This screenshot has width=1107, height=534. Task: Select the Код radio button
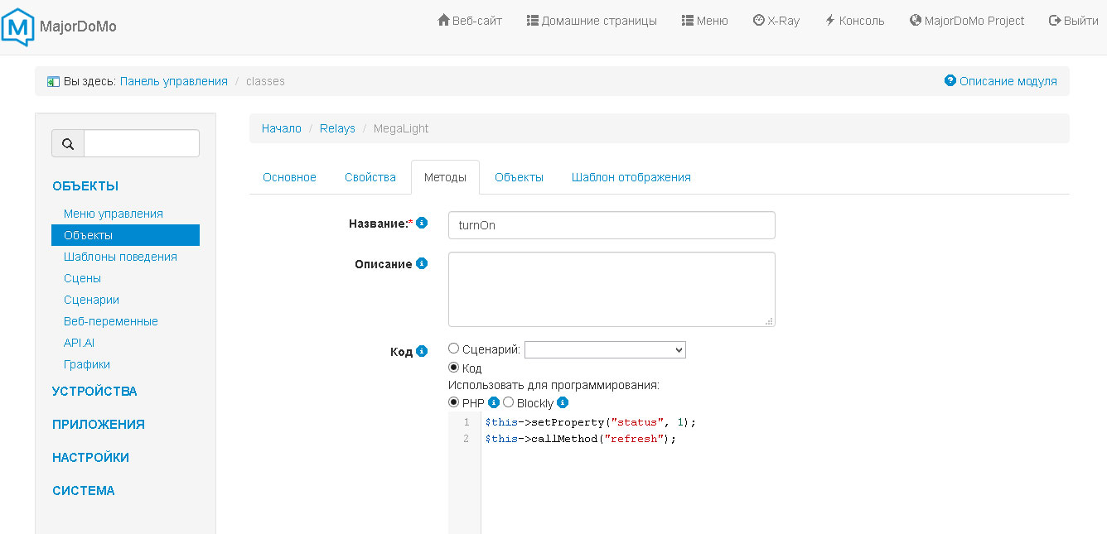453,368
